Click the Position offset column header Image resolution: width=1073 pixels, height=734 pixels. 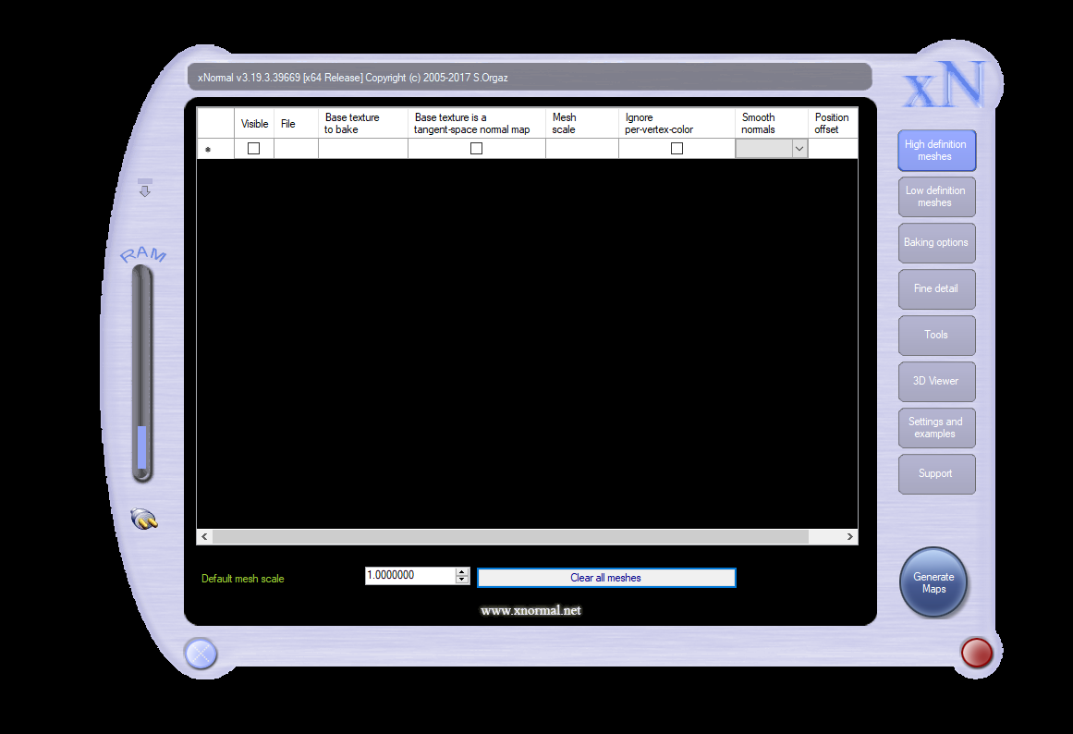click(833, 123)
